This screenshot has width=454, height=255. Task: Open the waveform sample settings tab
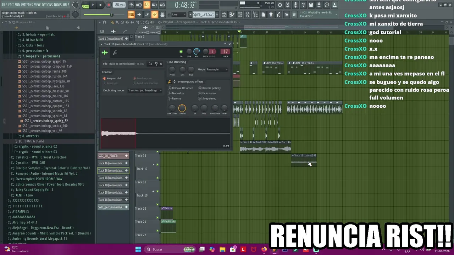(105, 53)
